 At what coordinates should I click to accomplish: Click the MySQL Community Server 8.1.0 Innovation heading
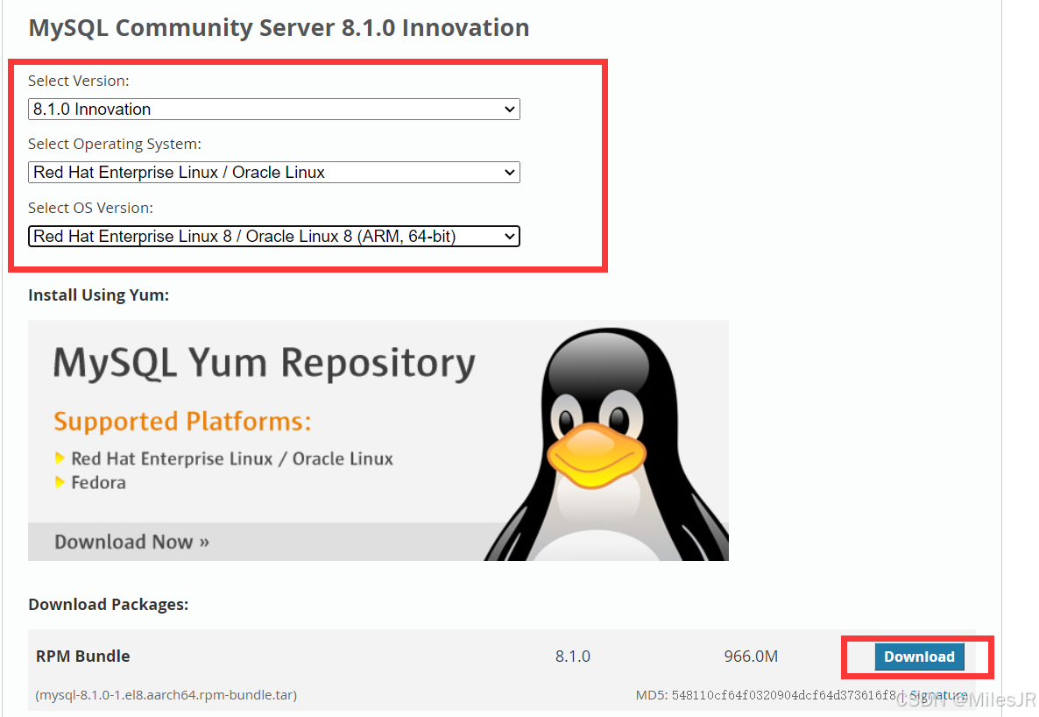(x=279, y=28)
